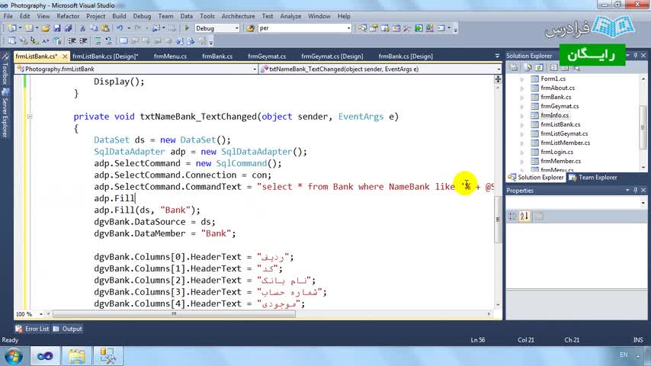The image size is (651, 366).
Task: Select frmListMember.cs in Solution Explorer
Action: coord(565,143)
